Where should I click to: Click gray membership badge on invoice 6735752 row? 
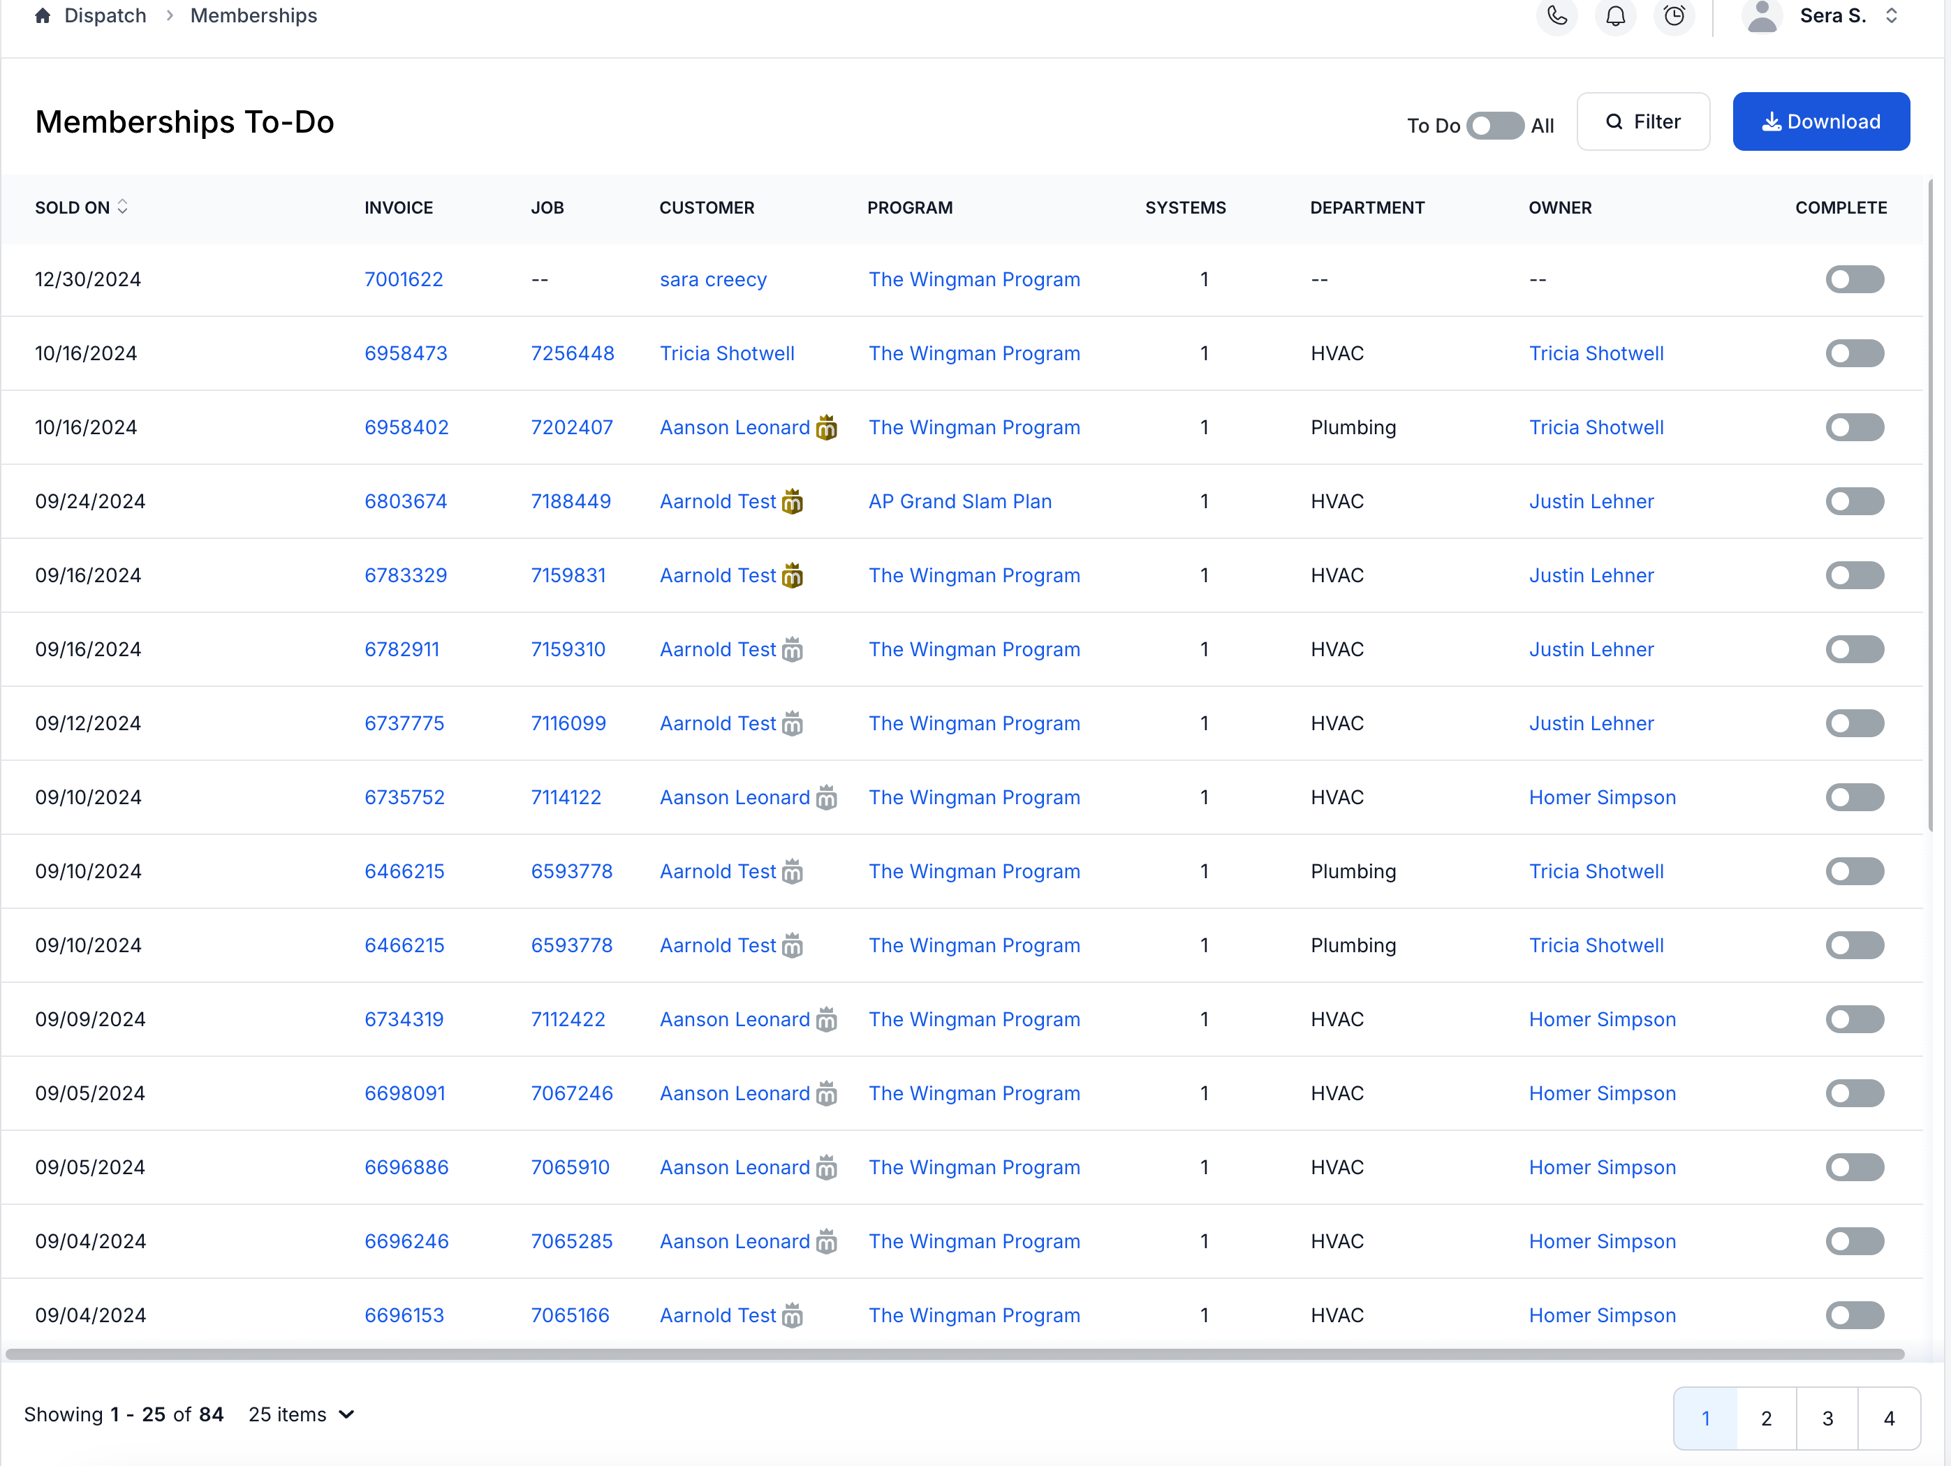tap(827, 798)
